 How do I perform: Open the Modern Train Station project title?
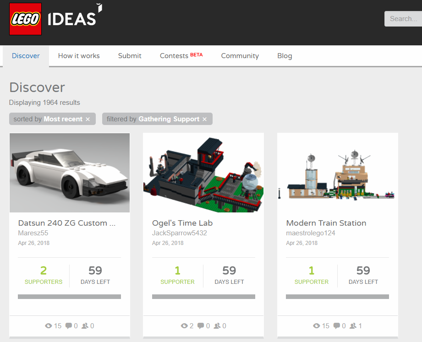click(x=326, y=223)
